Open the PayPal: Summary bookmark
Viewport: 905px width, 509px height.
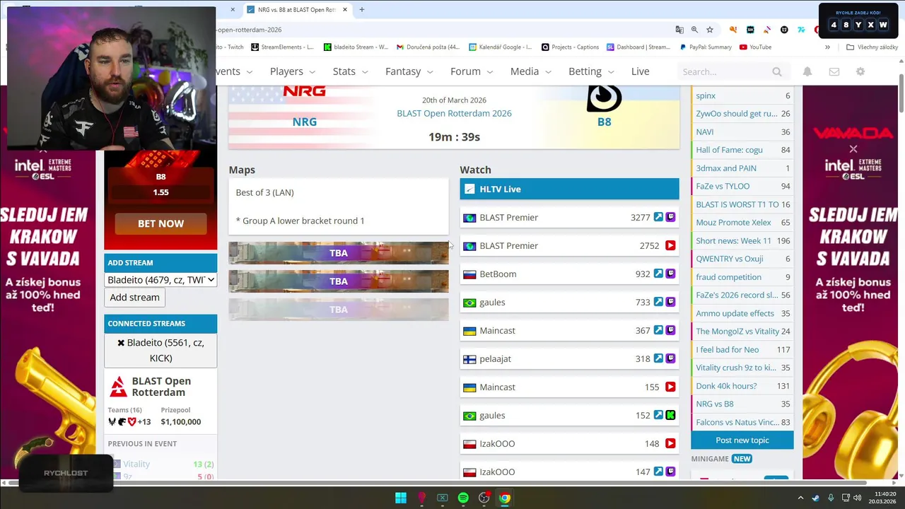pyautogui.click(x=705, y=47)
